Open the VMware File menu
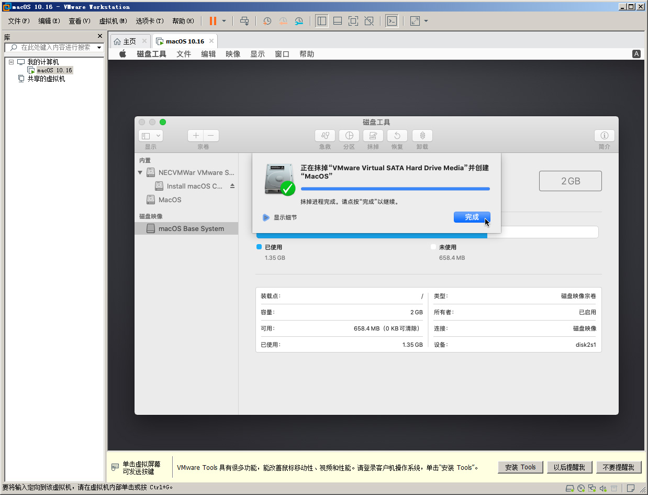The width and height of the screenshot is (648, 495). coord(19,21)
